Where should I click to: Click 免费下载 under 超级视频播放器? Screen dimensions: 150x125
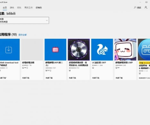click(72, 78)
